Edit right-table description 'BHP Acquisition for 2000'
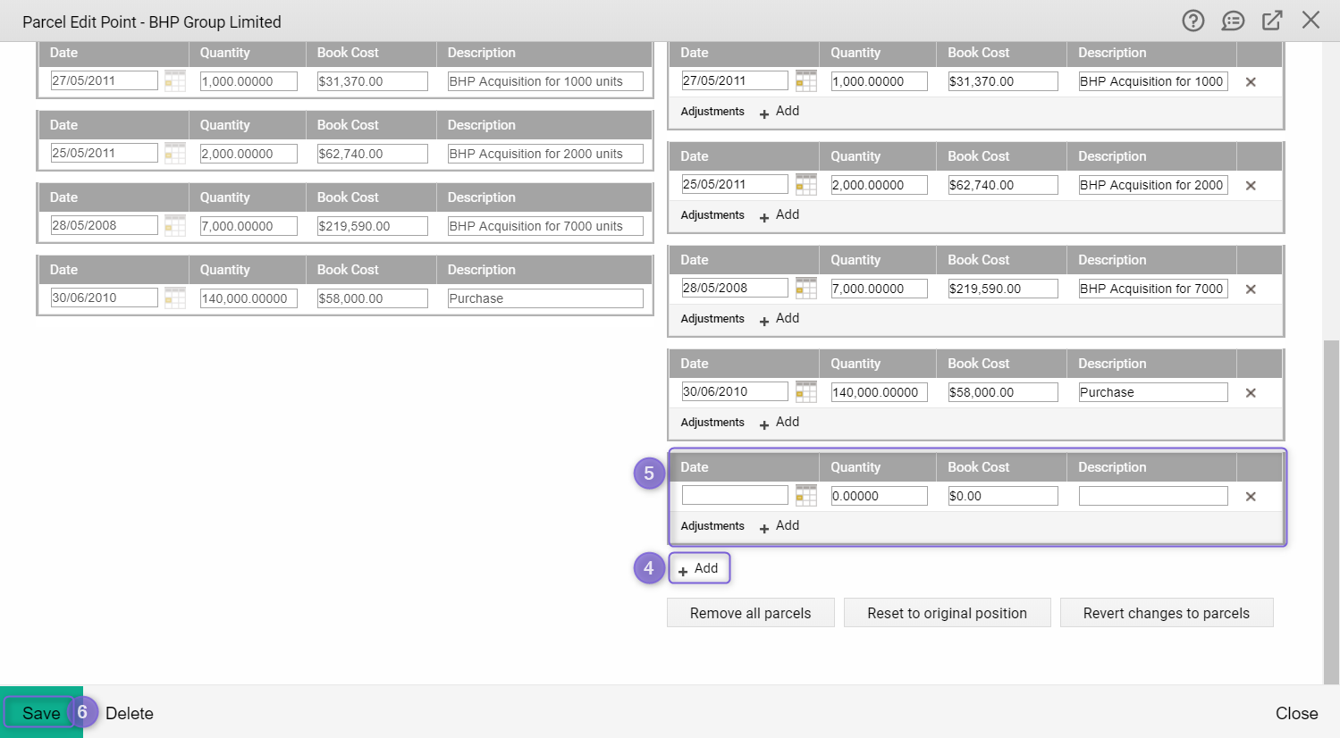The height and width of the screenshot is (738, 1340). coord(1153,185)
